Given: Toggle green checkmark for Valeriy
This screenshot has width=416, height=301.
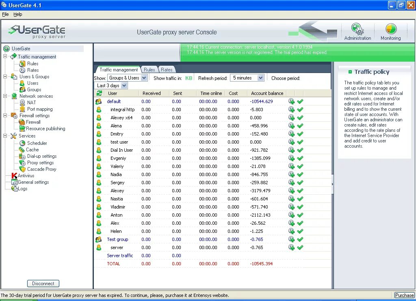Looking at the screenshot, I should (300, 166).
